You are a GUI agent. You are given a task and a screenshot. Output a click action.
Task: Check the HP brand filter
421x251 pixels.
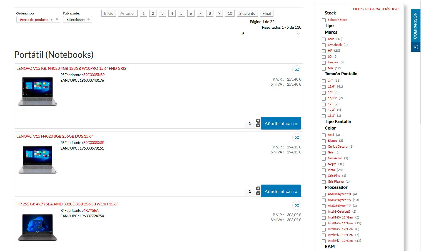point(324,51)
